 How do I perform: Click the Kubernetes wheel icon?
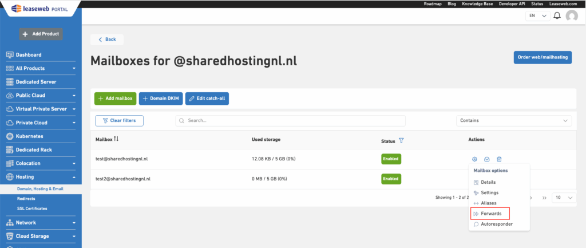10,136
